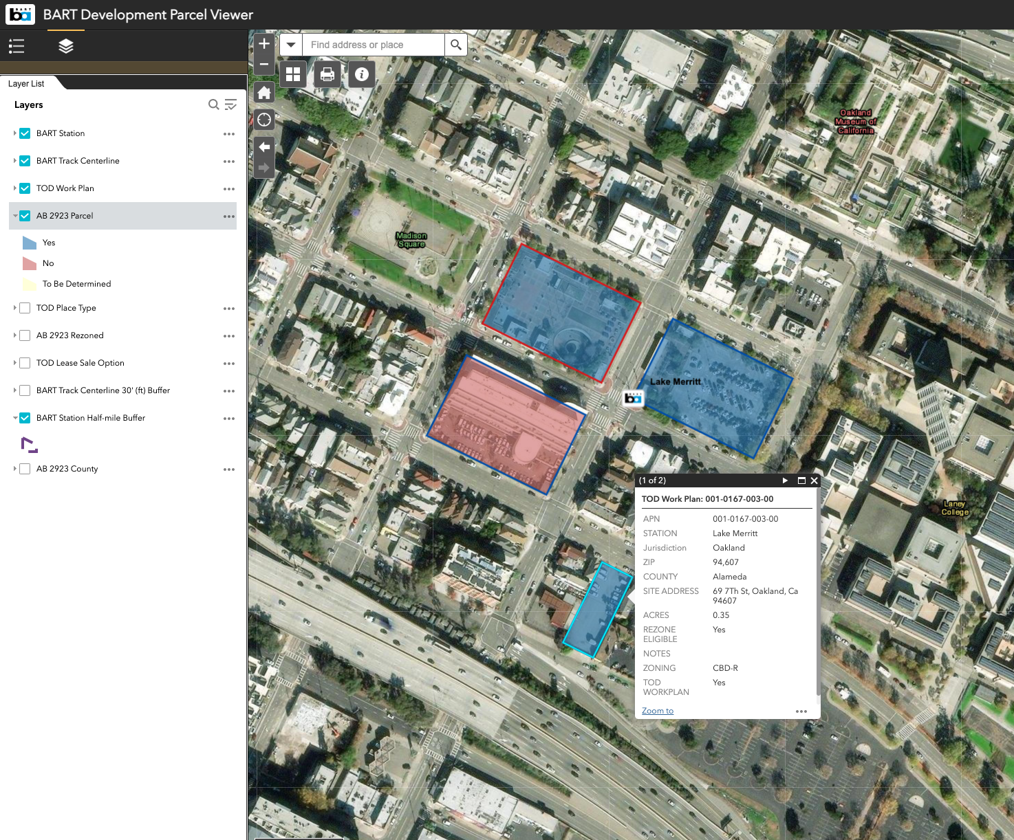Expand the BART Station layer legend

[14, 133]
